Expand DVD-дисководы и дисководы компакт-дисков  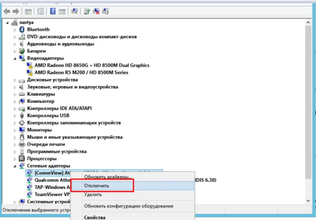pos(15,37)
